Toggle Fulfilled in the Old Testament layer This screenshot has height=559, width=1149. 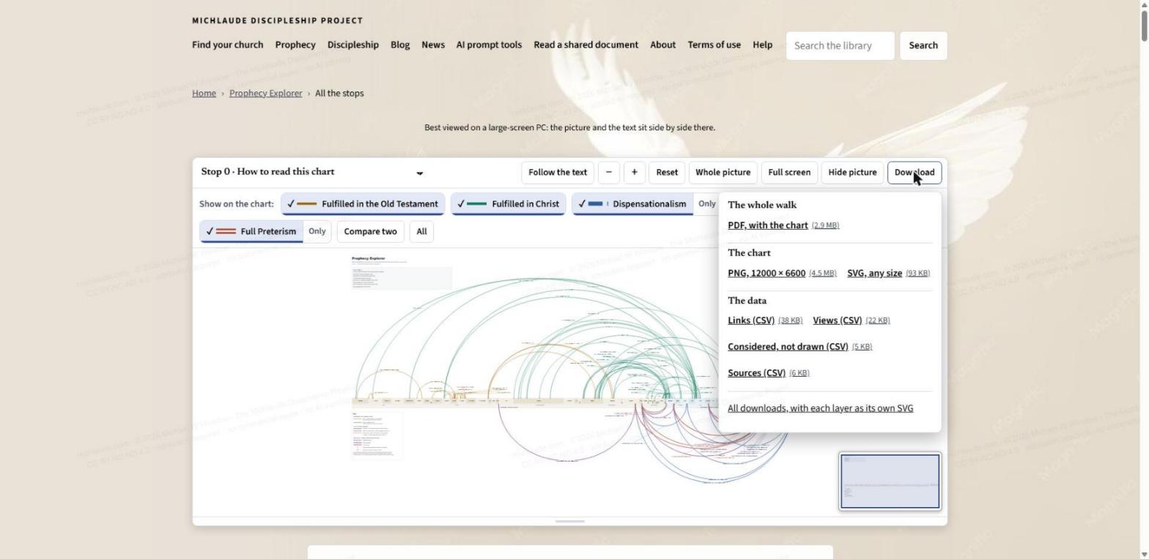click(x=363, y=204)
